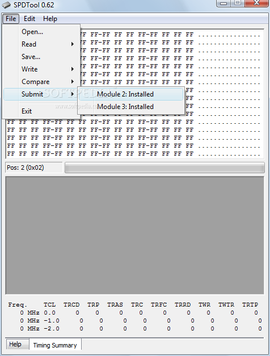Choose Open... from the File menu
This screenshot has width=270, height=356.
41,32
